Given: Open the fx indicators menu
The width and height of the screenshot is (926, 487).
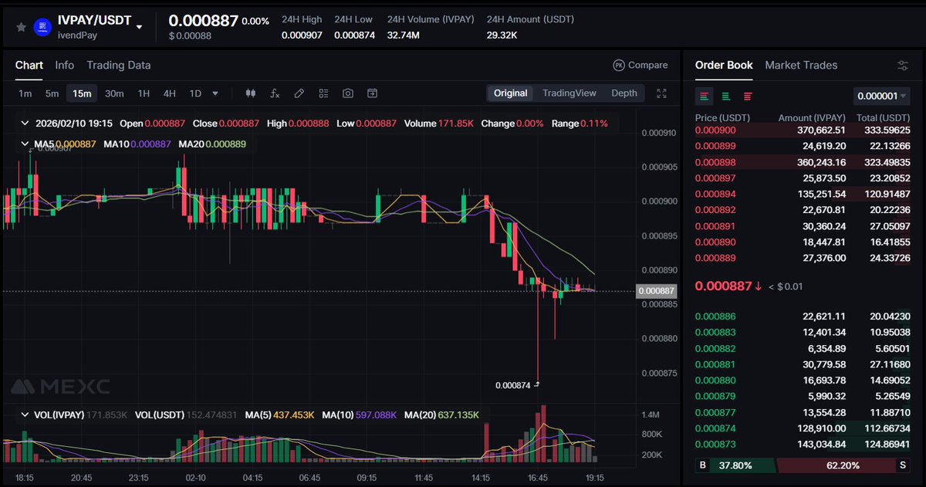Looking at the screenshot, I should tap(275, 93).
